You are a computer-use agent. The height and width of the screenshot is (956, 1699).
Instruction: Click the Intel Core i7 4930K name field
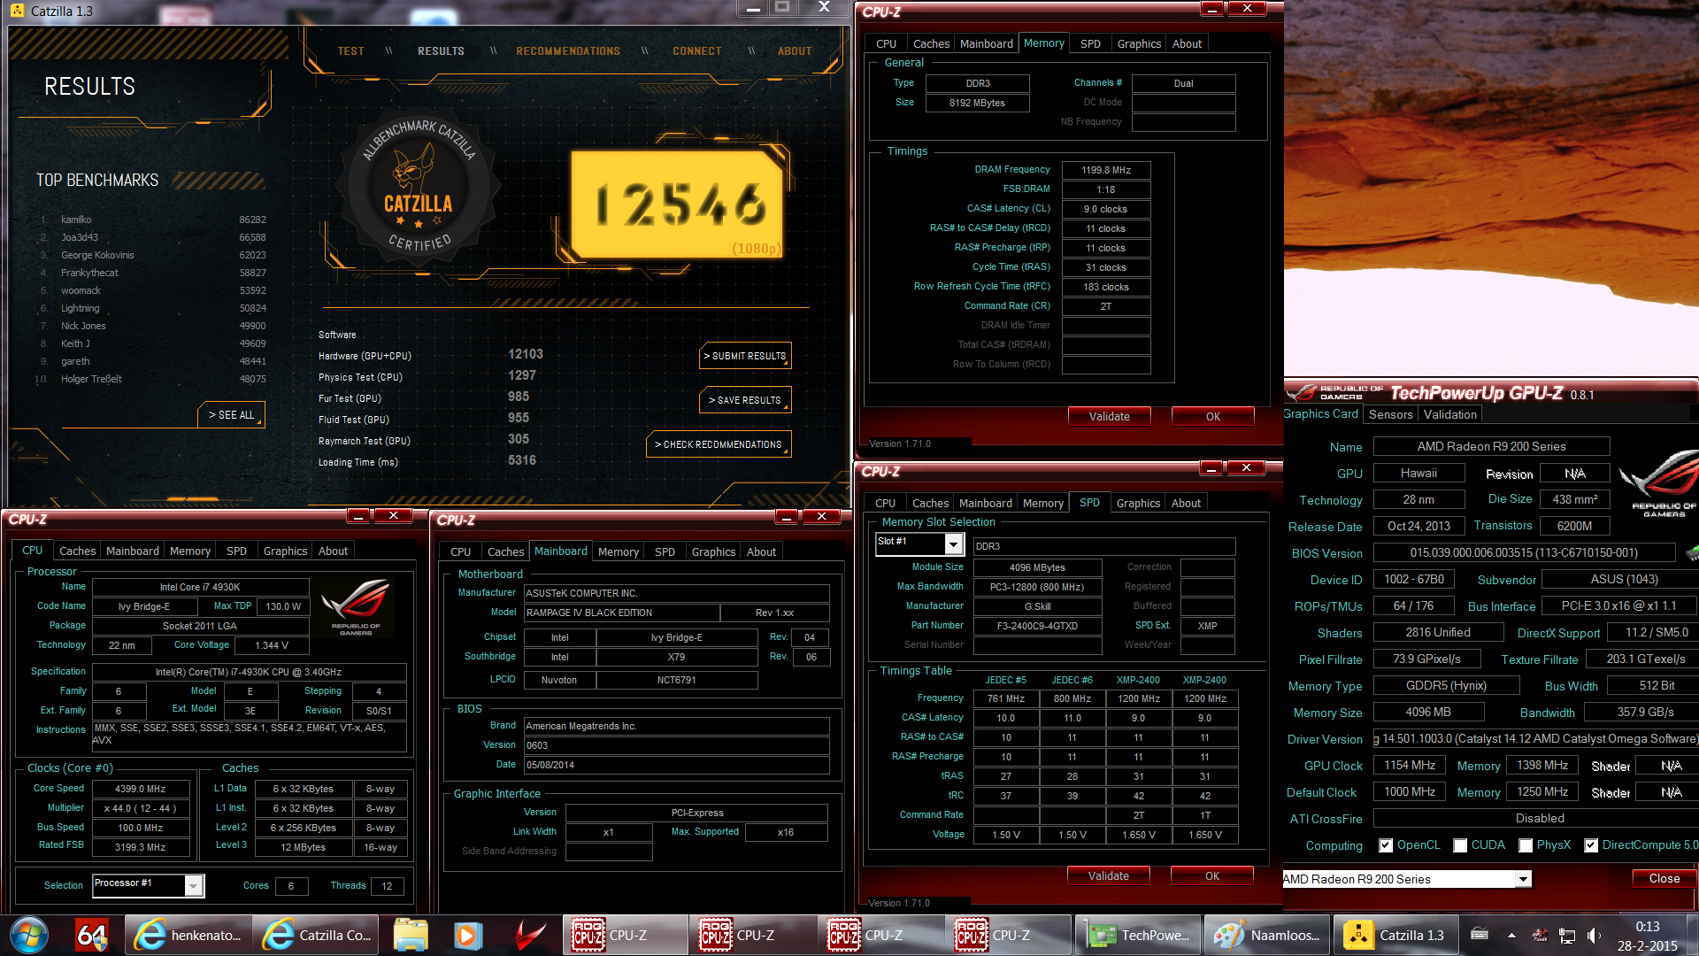(x=200, y=587)
